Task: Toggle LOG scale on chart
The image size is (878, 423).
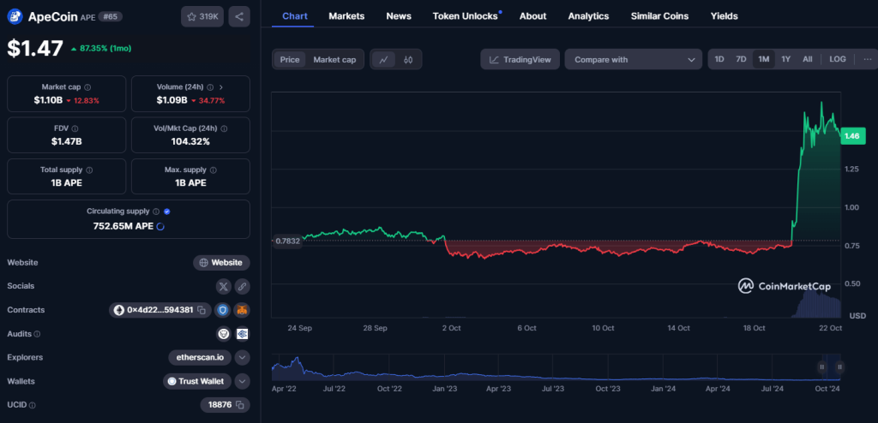Action: coord(838,59)
